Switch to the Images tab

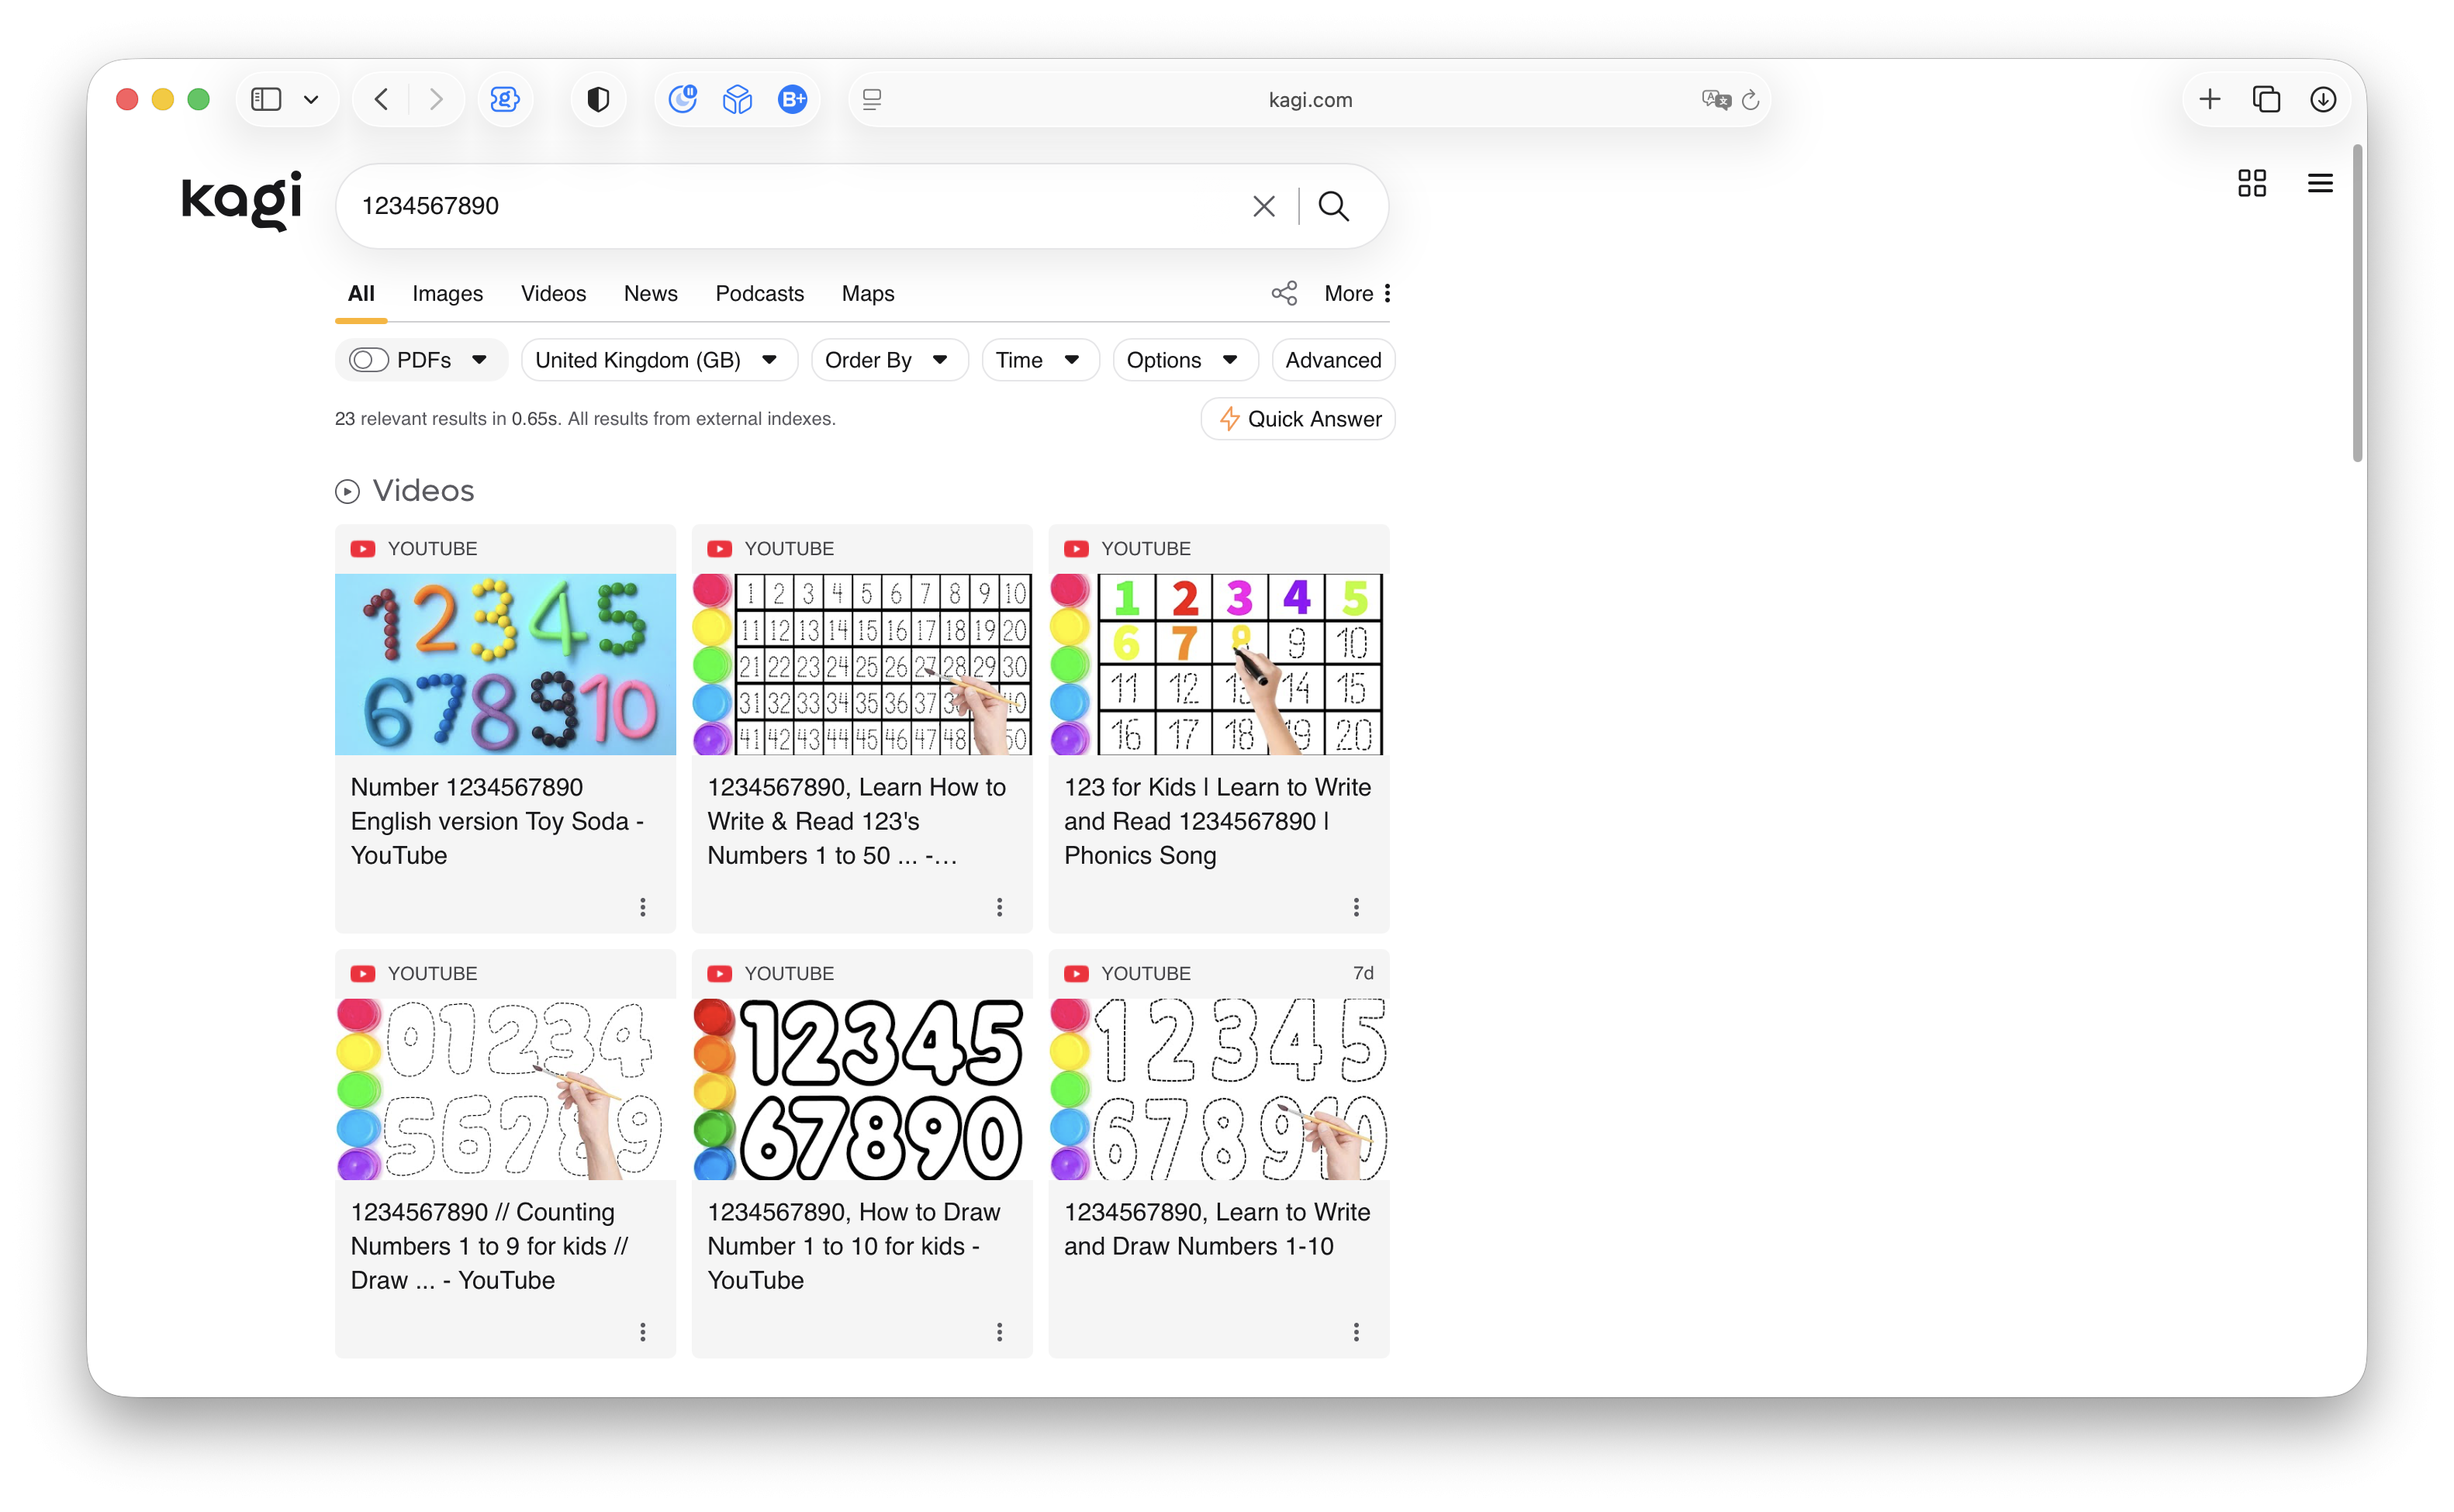click(447, 293)
